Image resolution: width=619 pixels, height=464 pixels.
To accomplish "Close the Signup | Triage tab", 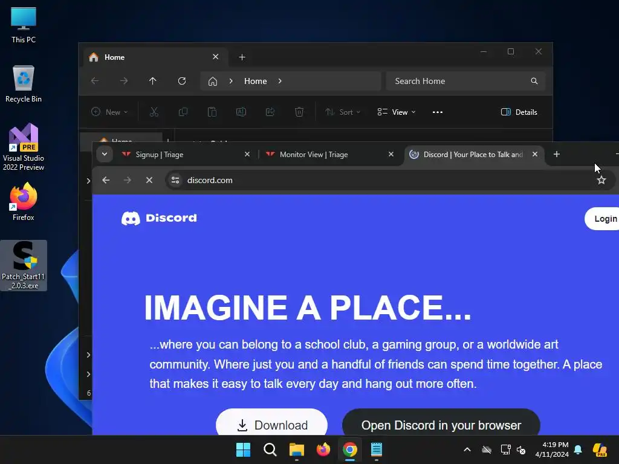I will pos(247,154).
